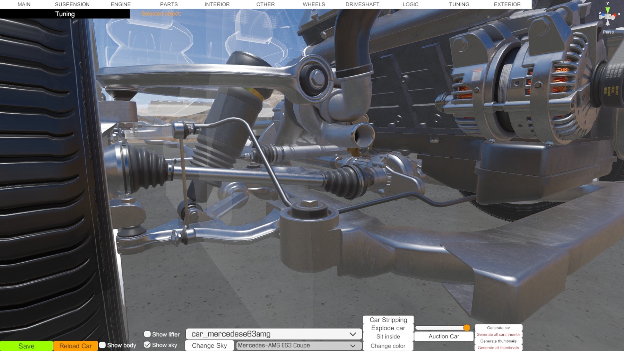Click the orange Reload Car button

point(75,346)
